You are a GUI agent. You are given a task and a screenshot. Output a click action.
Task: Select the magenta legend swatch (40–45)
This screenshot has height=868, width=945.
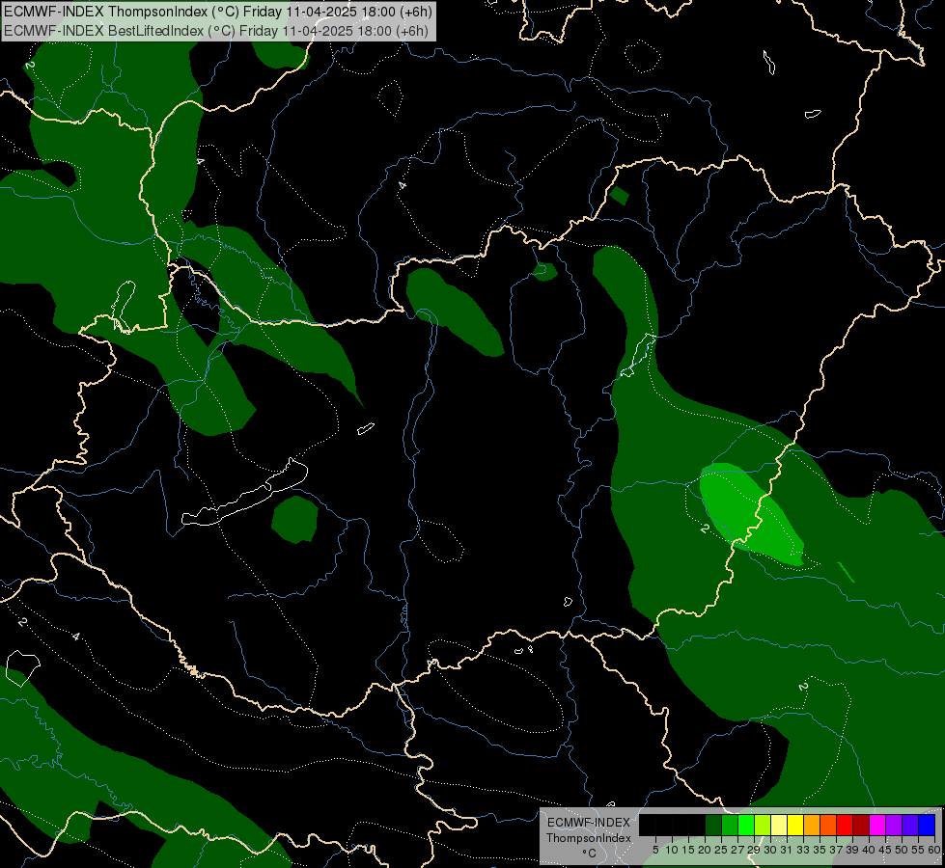(876, 825)
